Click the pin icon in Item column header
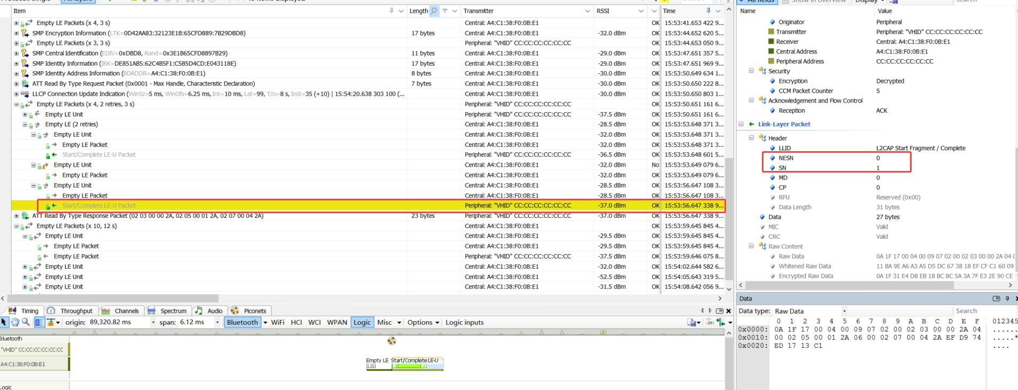 click(x=391, y=11)
